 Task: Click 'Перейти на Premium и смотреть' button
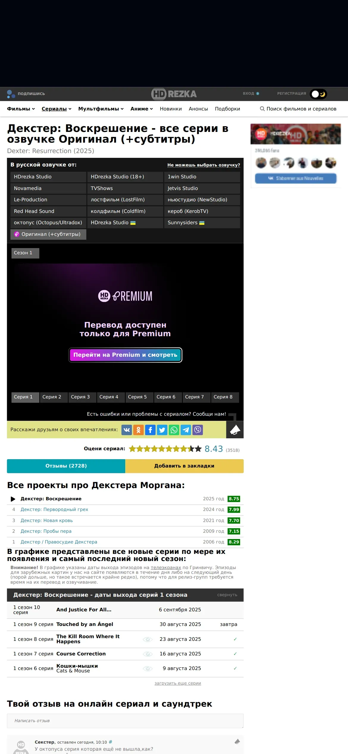tap(125, 355)
